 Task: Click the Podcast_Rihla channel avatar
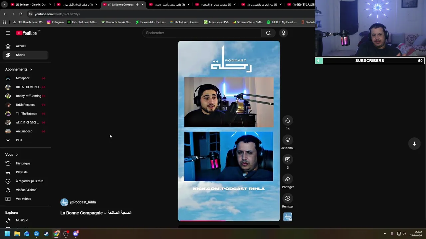click(x=64, y=202)
